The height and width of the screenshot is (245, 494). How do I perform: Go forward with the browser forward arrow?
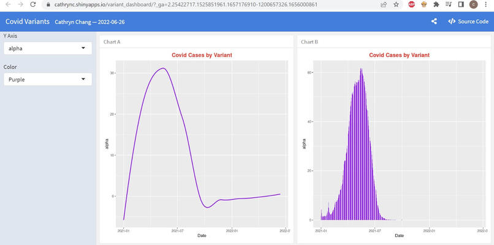pyautogui.click(x=20, y=4)
